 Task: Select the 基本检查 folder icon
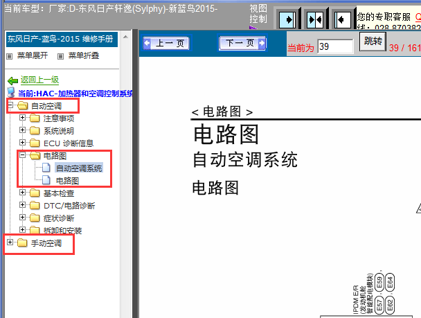click(35, 193)
